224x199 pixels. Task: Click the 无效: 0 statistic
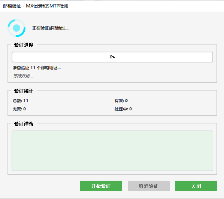pos(19,109)
